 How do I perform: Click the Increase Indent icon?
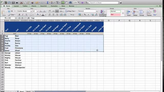click(x=65, y=15)
